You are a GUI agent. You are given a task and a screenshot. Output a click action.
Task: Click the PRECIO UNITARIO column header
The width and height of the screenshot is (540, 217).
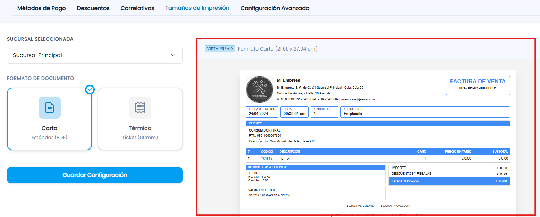click(x=458, y=152)
